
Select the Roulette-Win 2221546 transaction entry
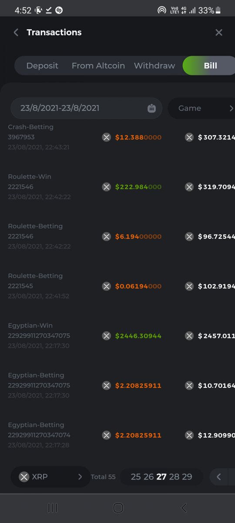(117, 187)
